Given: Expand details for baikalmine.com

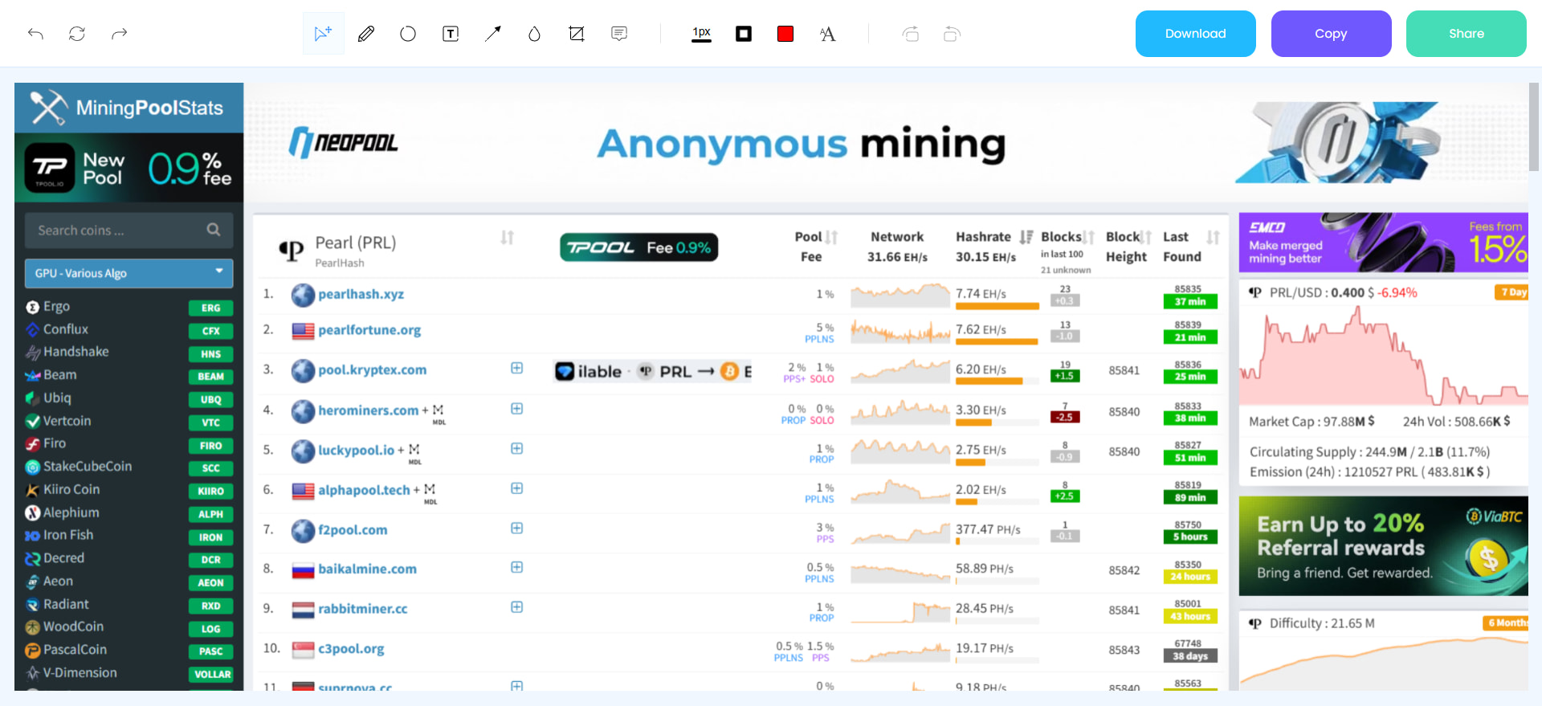Looking at the screenshot, I should click(x=517, y=567).
